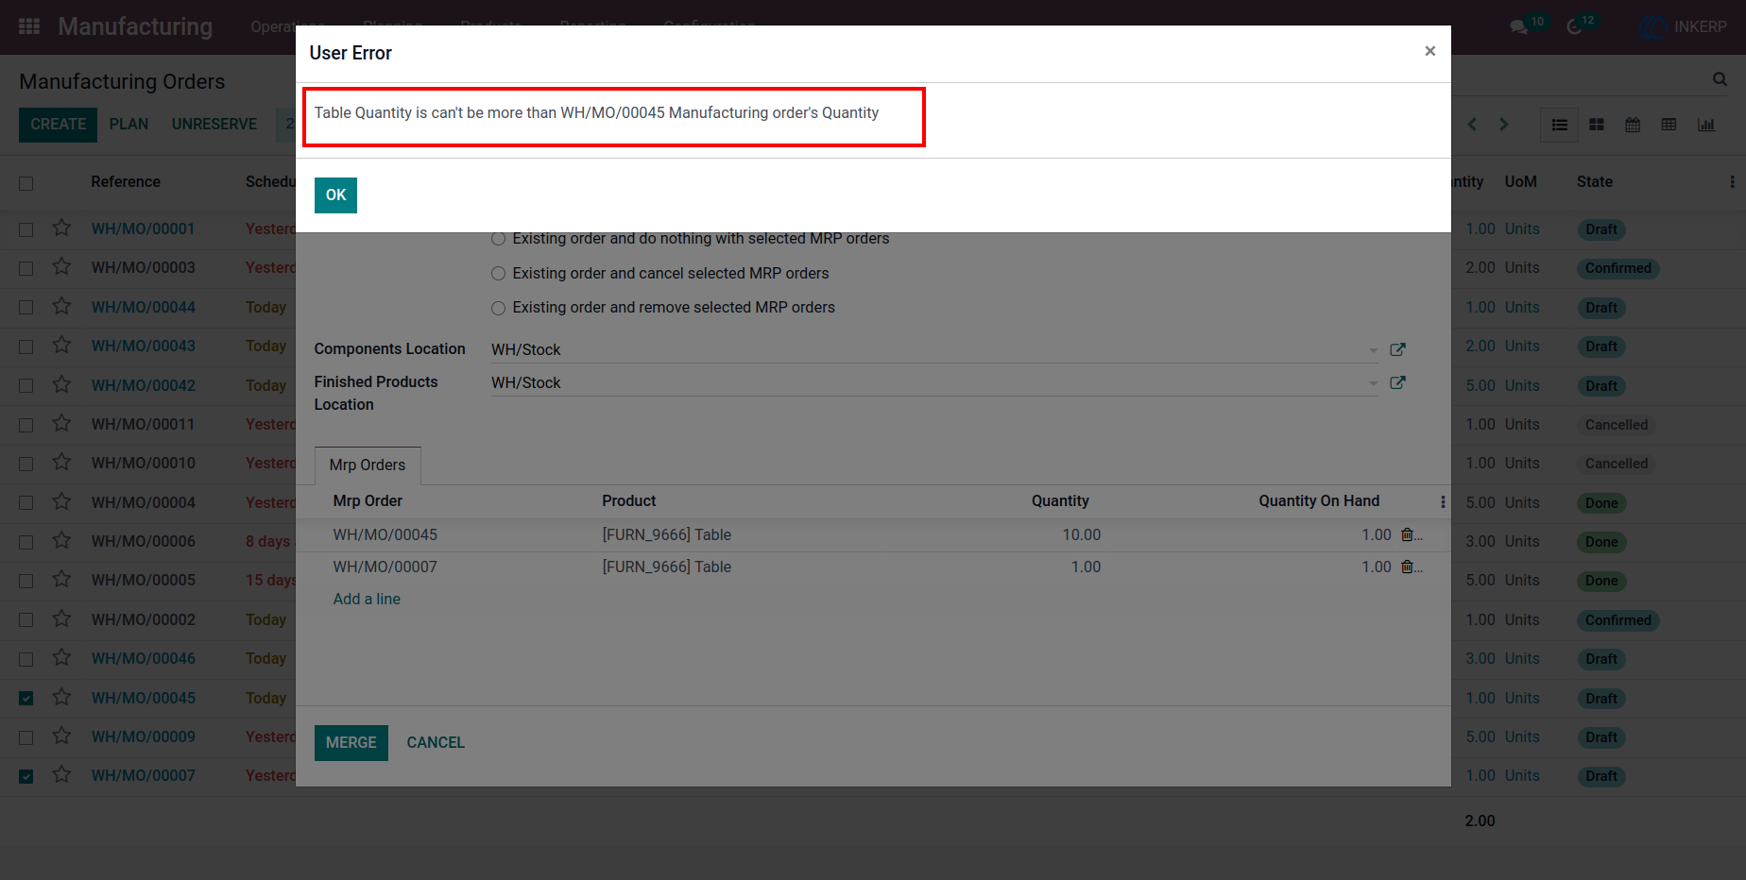
Task: Expand the Components Location dropdown
Action: pos(1373,350)
